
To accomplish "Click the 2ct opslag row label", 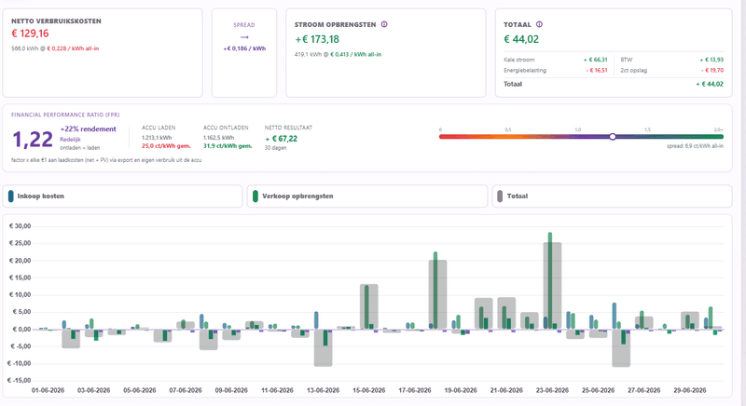I will click(x=634, y=70).
